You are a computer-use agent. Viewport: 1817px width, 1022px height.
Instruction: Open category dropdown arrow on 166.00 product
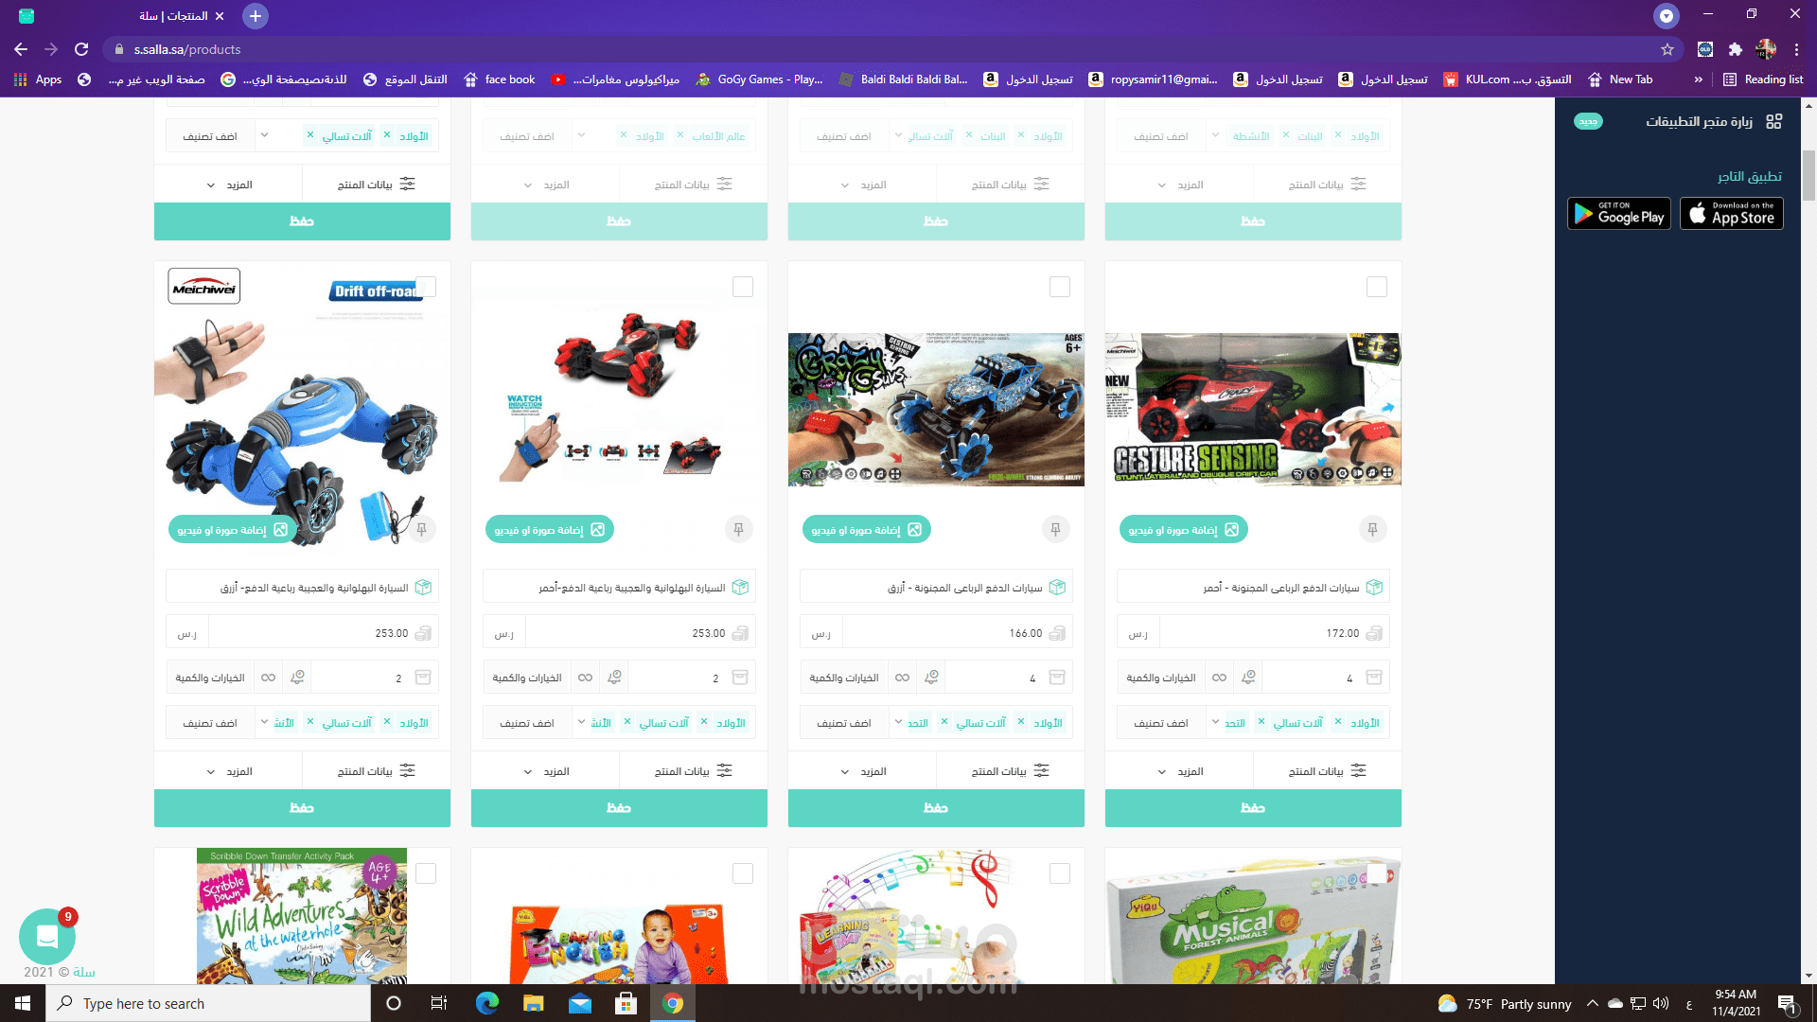899,722
